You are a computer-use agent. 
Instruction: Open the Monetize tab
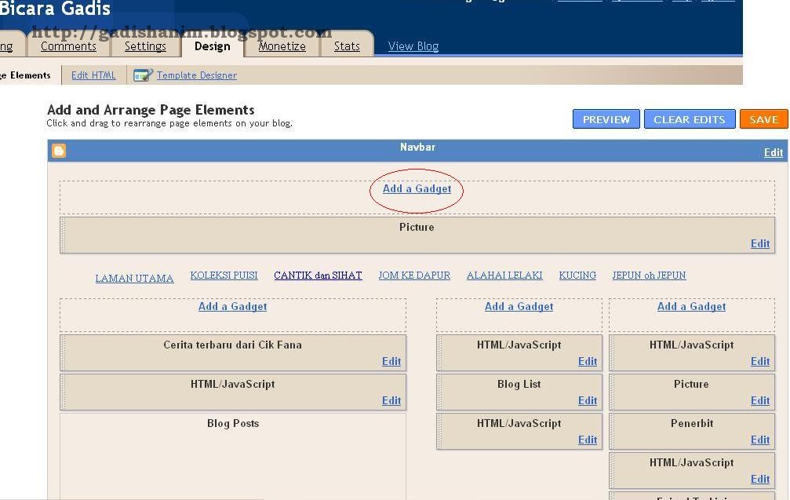click(282, 46)
